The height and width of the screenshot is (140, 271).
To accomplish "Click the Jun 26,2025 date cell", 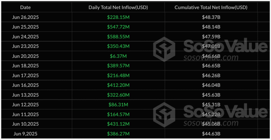I will pyautogui.click(x=25, y=17).
